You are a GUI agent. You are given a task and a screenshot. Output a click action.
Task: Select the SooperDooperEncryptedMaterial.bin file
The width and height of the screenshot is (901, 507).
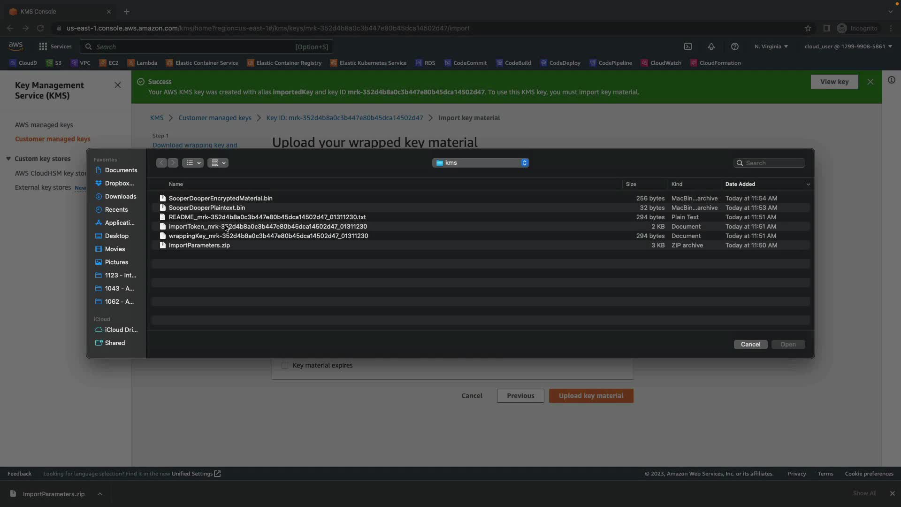(221, 199)
